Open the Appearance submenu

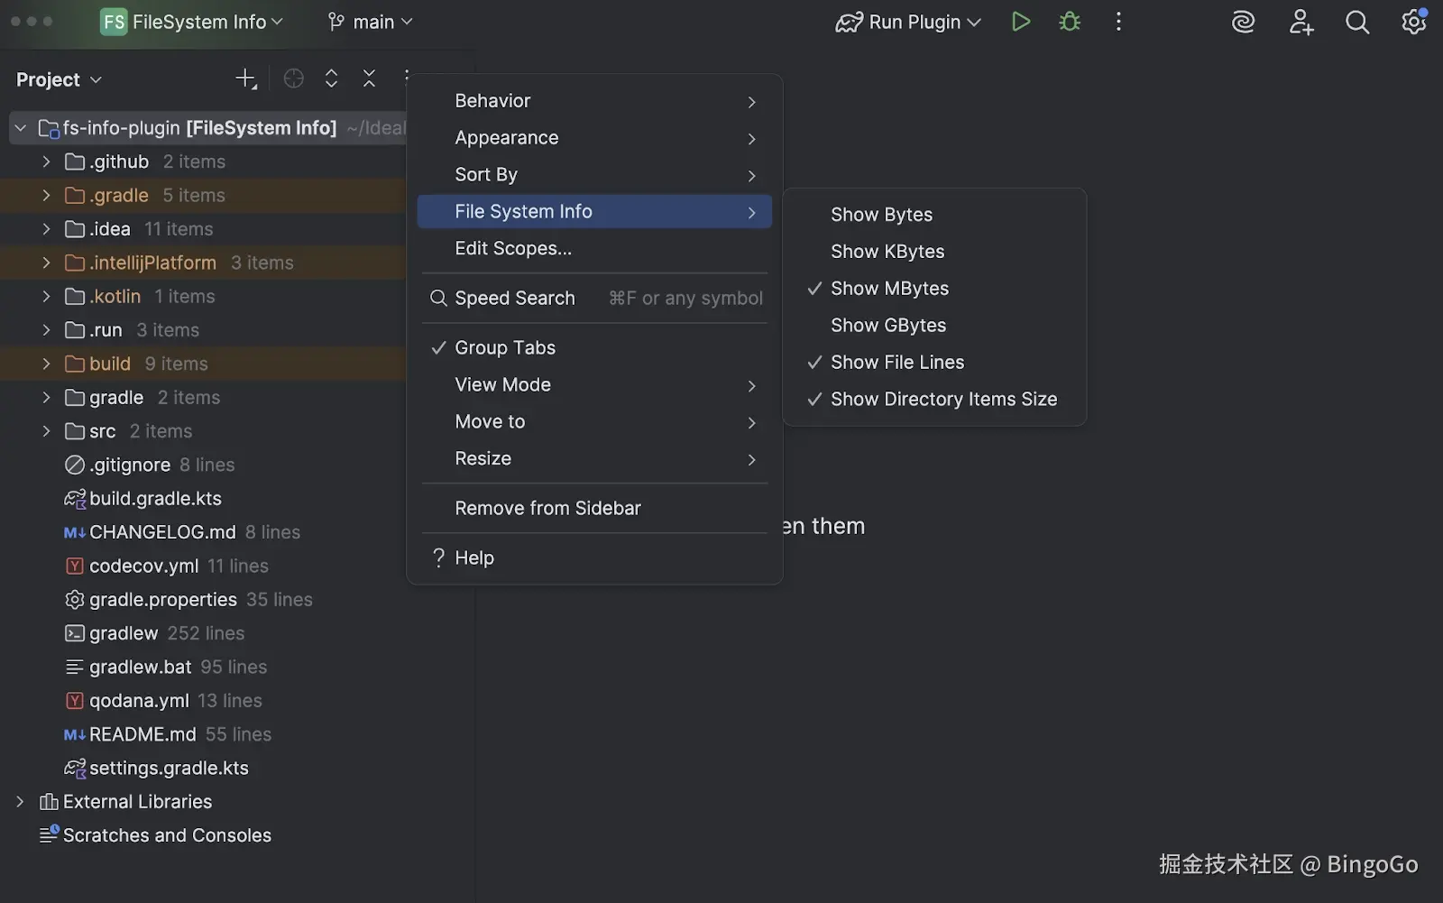point(506,138)
